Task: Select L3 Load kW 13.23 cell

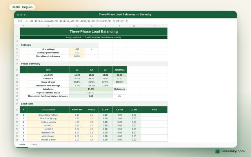Action: [105, 75]
